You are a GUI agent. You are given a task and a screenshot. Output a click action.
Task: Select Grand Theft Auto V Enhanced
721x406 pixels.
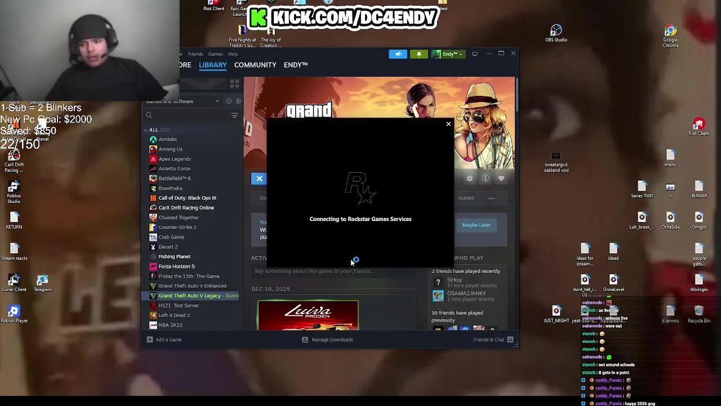point(192,286)
